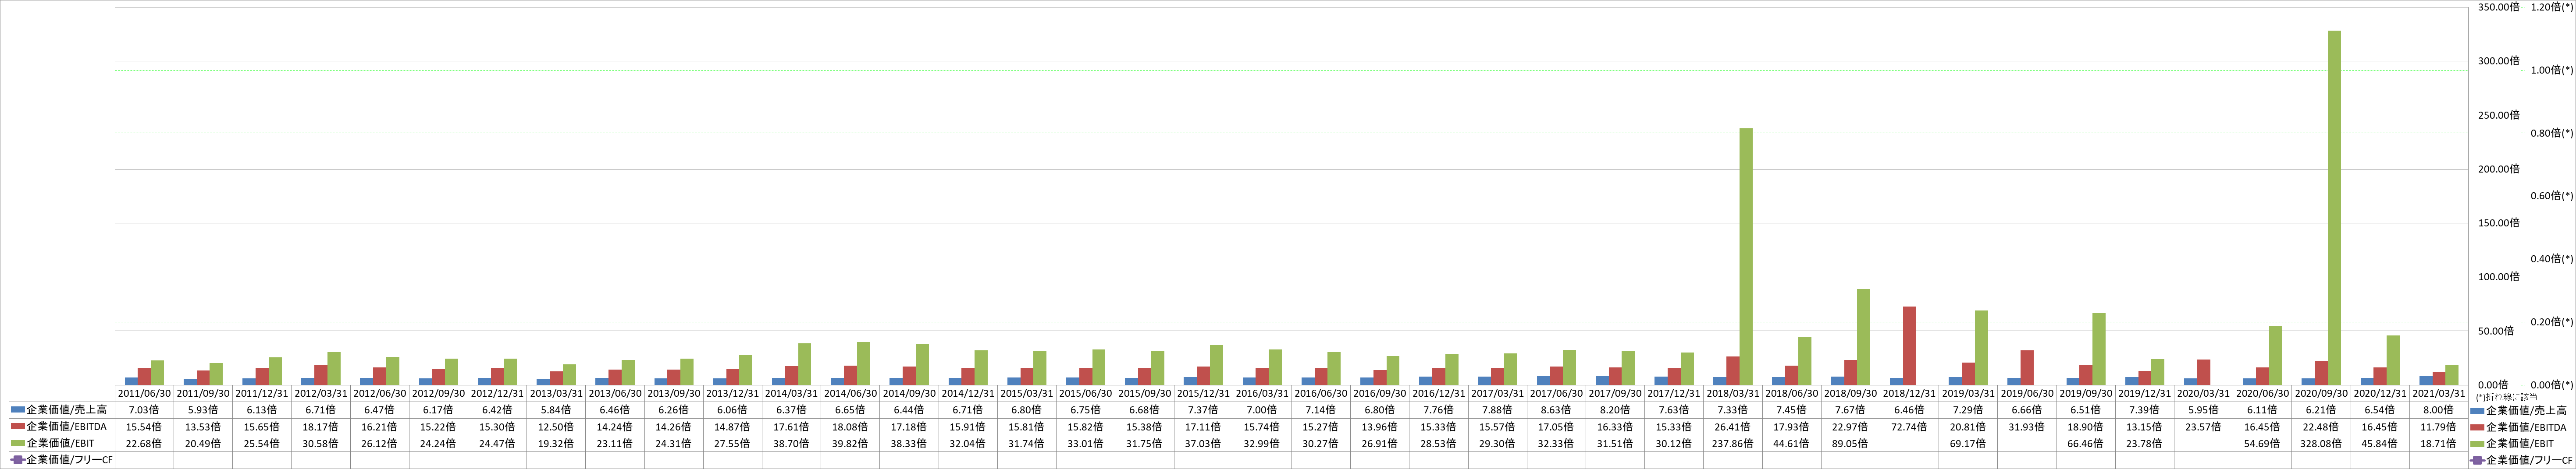Select the 2011/06/30 column header
Screen dimensions: 2576x469
tap(144, 393)
